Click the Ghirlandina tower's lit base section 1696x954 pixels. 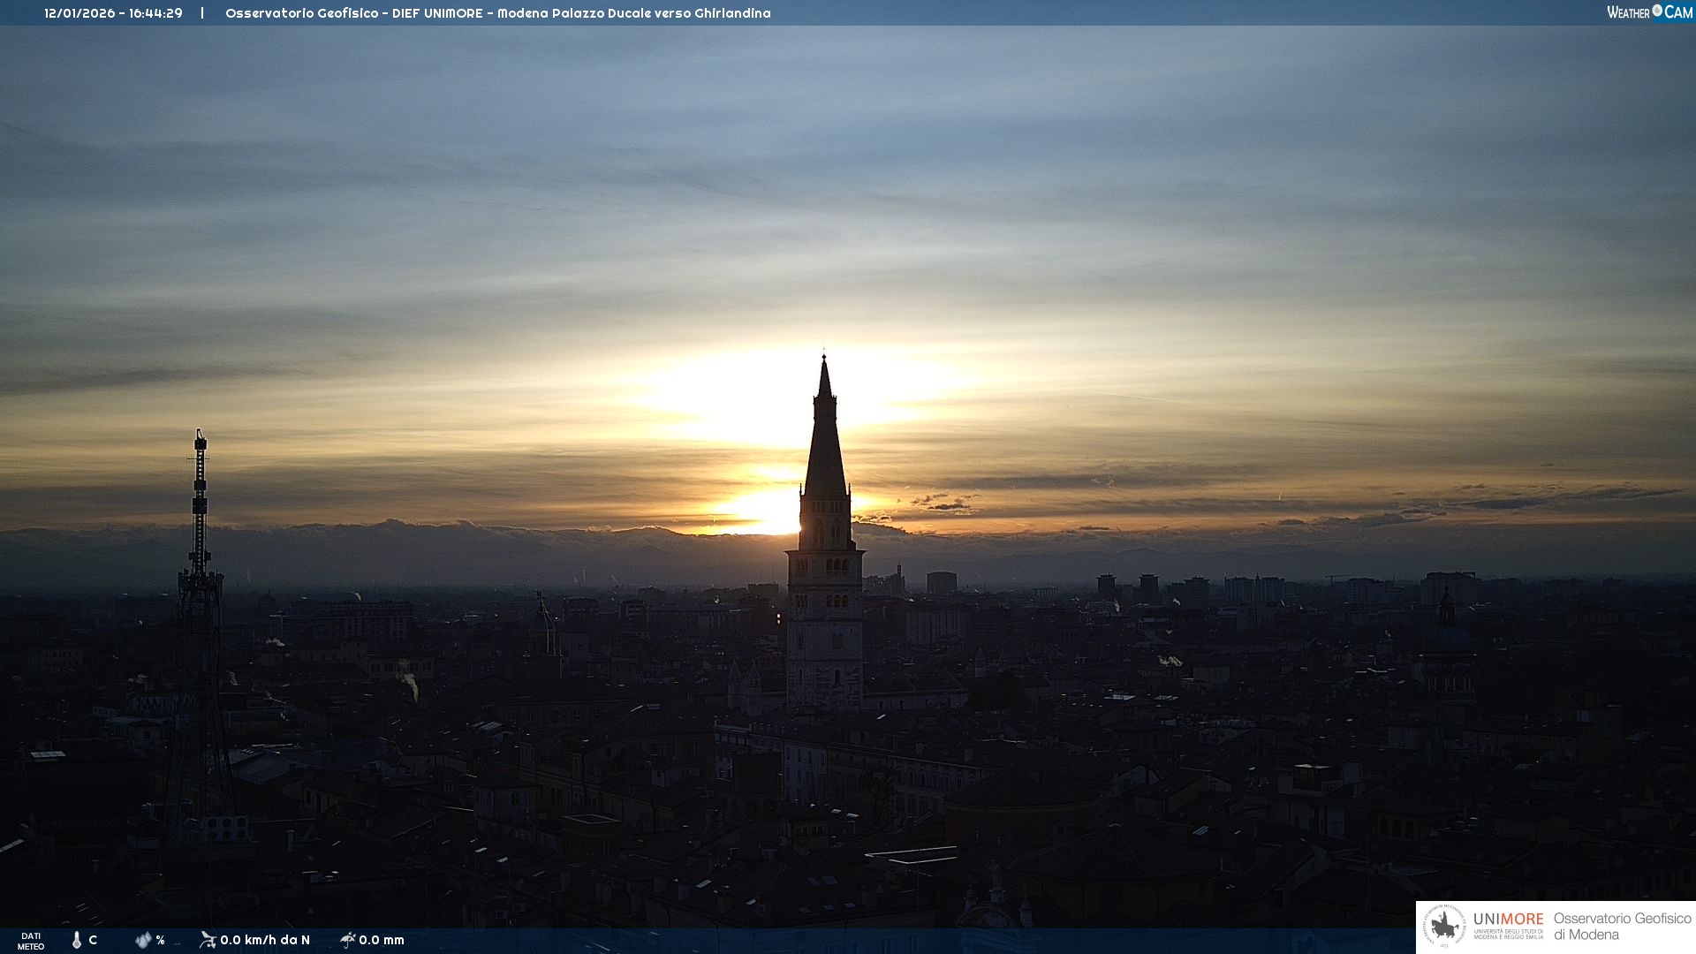click(x=825, y=654)
